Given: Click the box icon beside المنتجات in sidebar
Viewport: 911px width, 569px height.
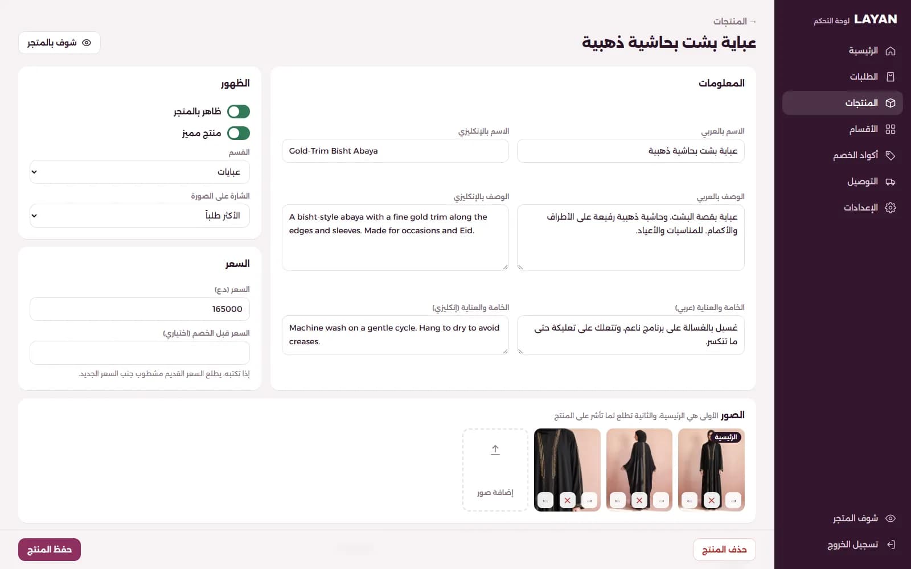Looking at the screenshot, I should coord(891,103).
